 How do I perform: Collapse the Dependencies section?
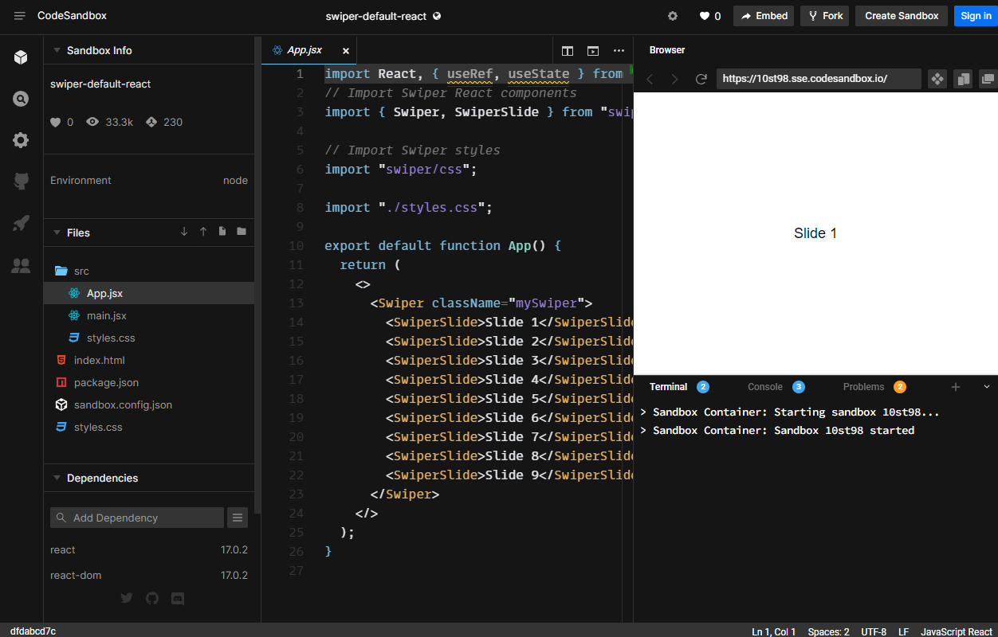(x=57, y=478)
